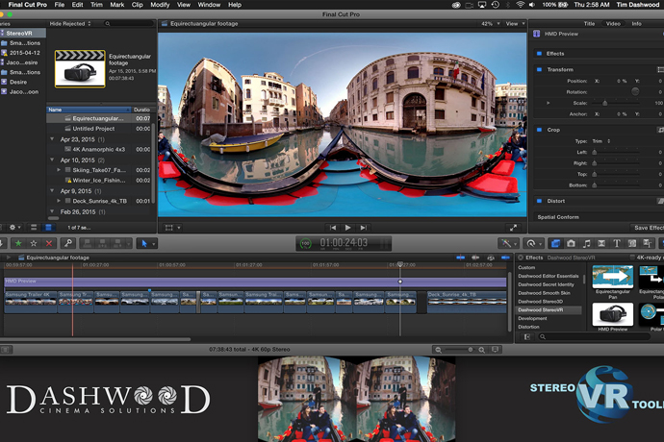
Task: Expand the Scale parameter disclosure triangle
Action: pyautogui.click(x=548, y=103)
